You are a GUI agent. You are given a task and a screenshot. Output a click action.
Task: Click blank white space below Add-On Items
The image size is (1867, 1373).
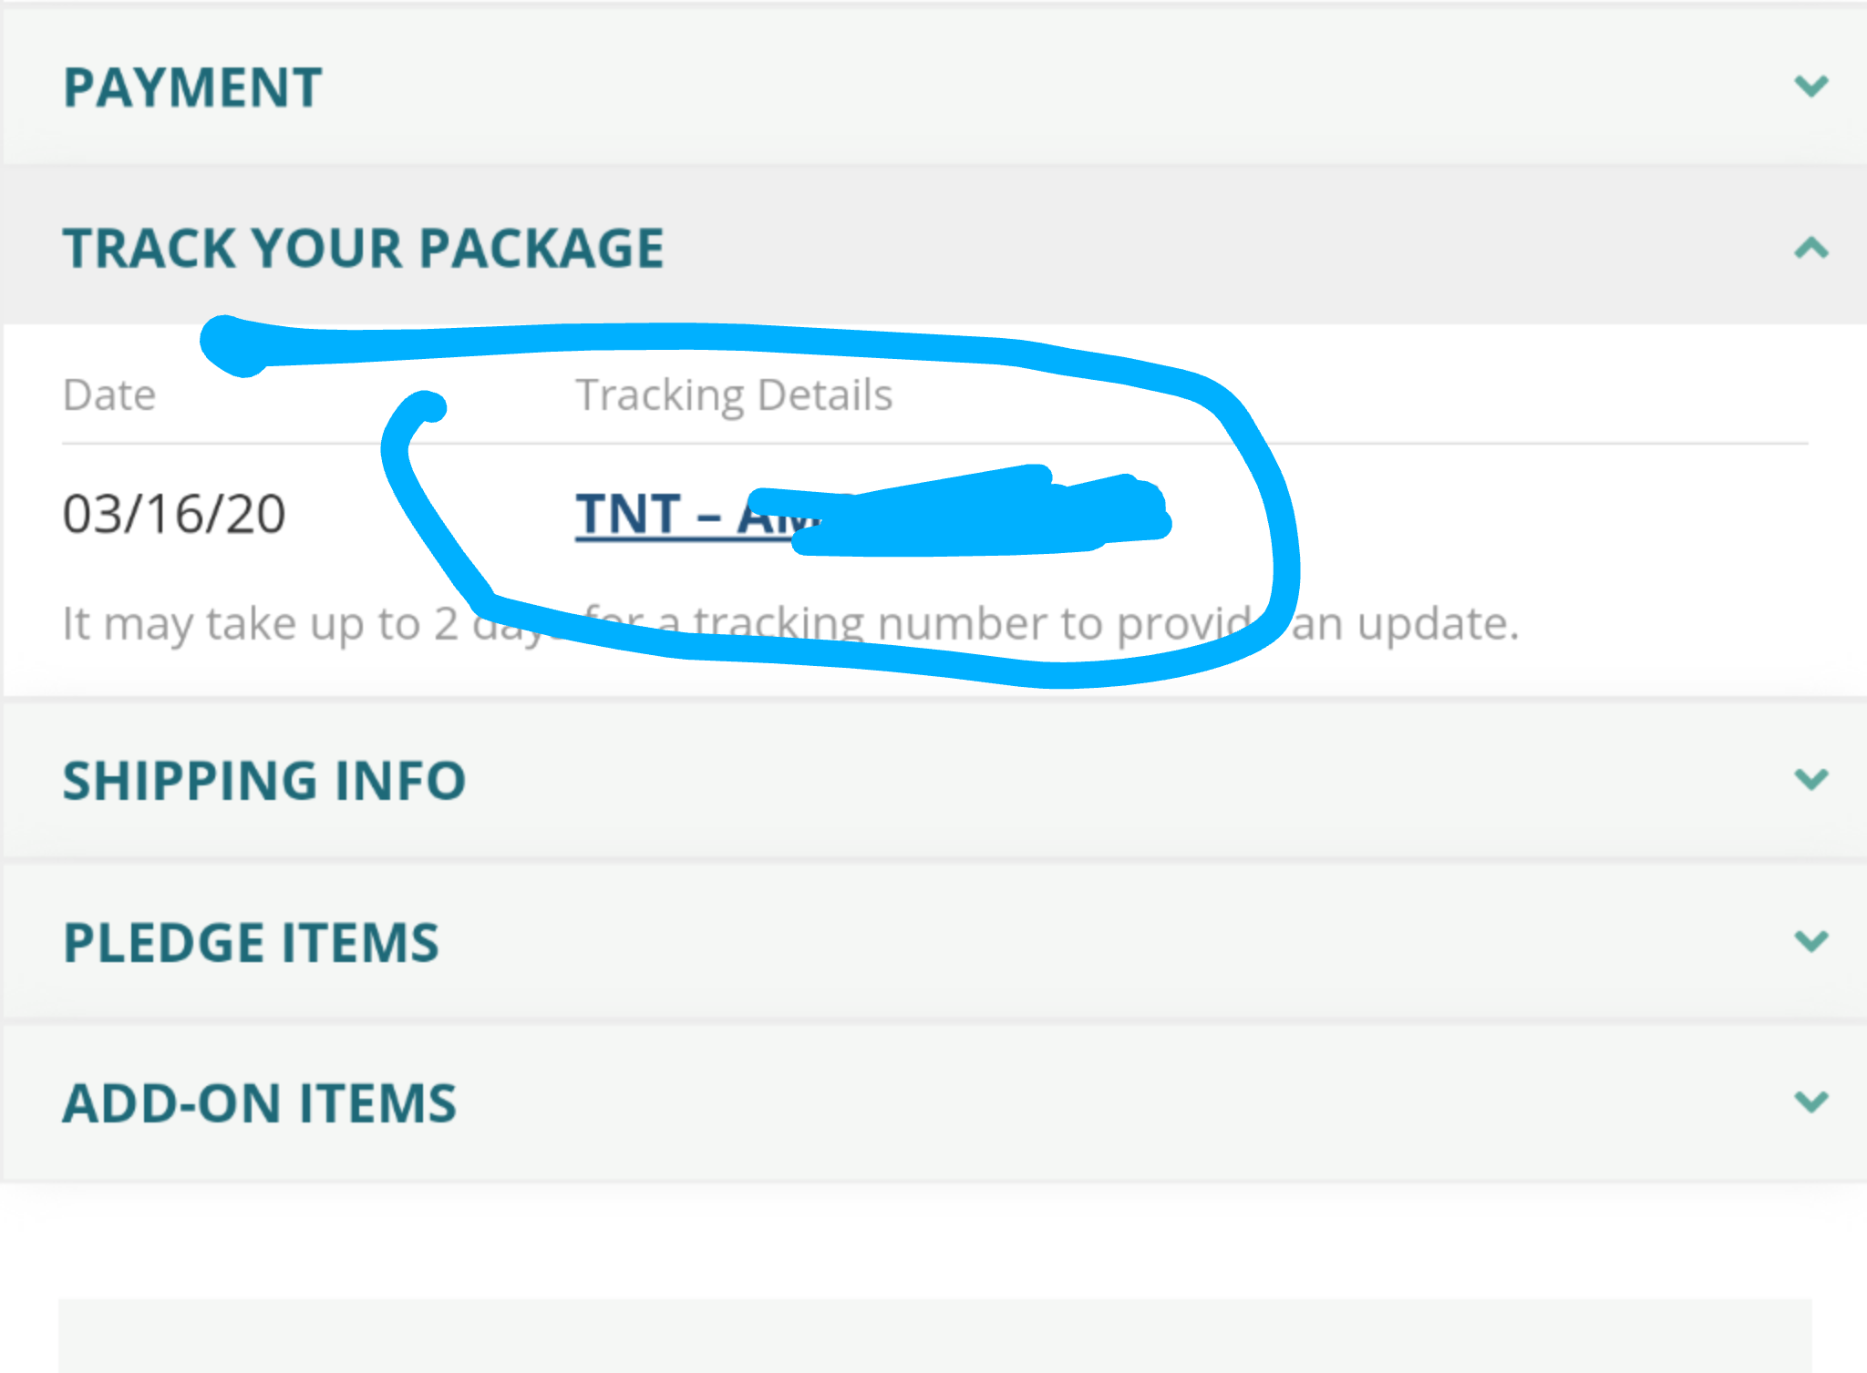pos(933,1239)
